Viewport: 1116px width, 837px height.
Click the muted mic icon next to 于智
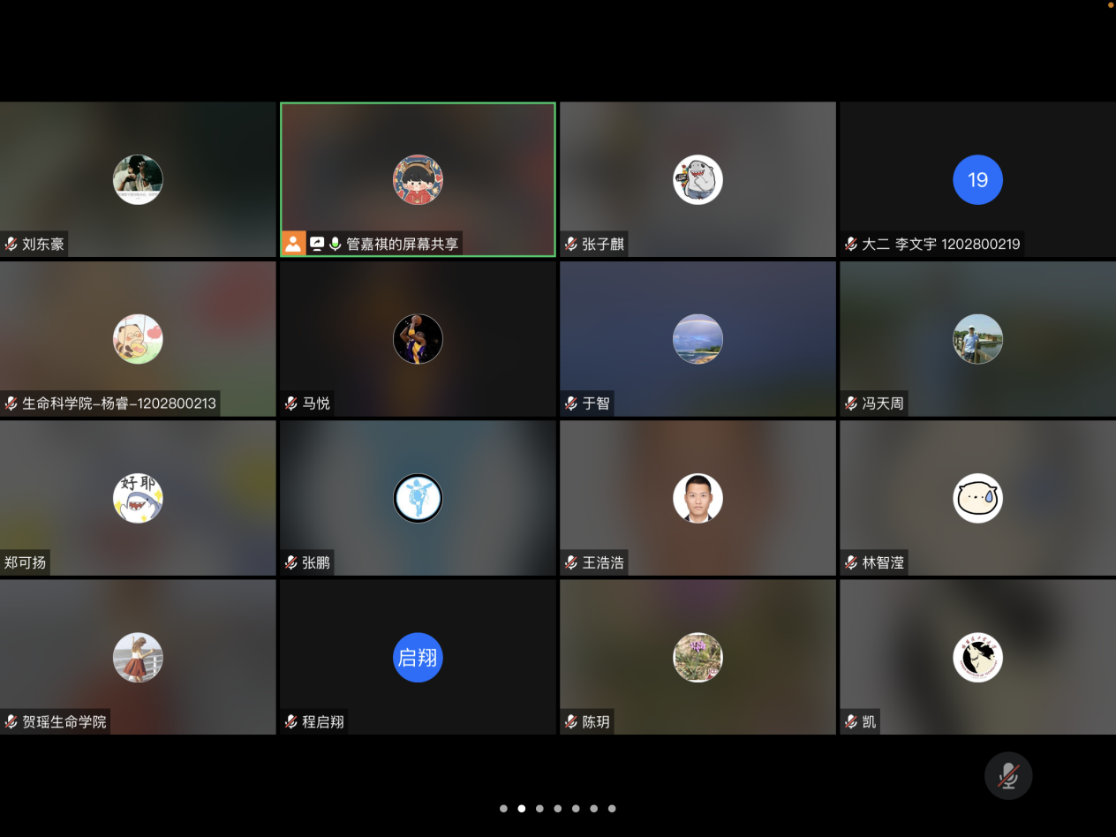point(571,403)
